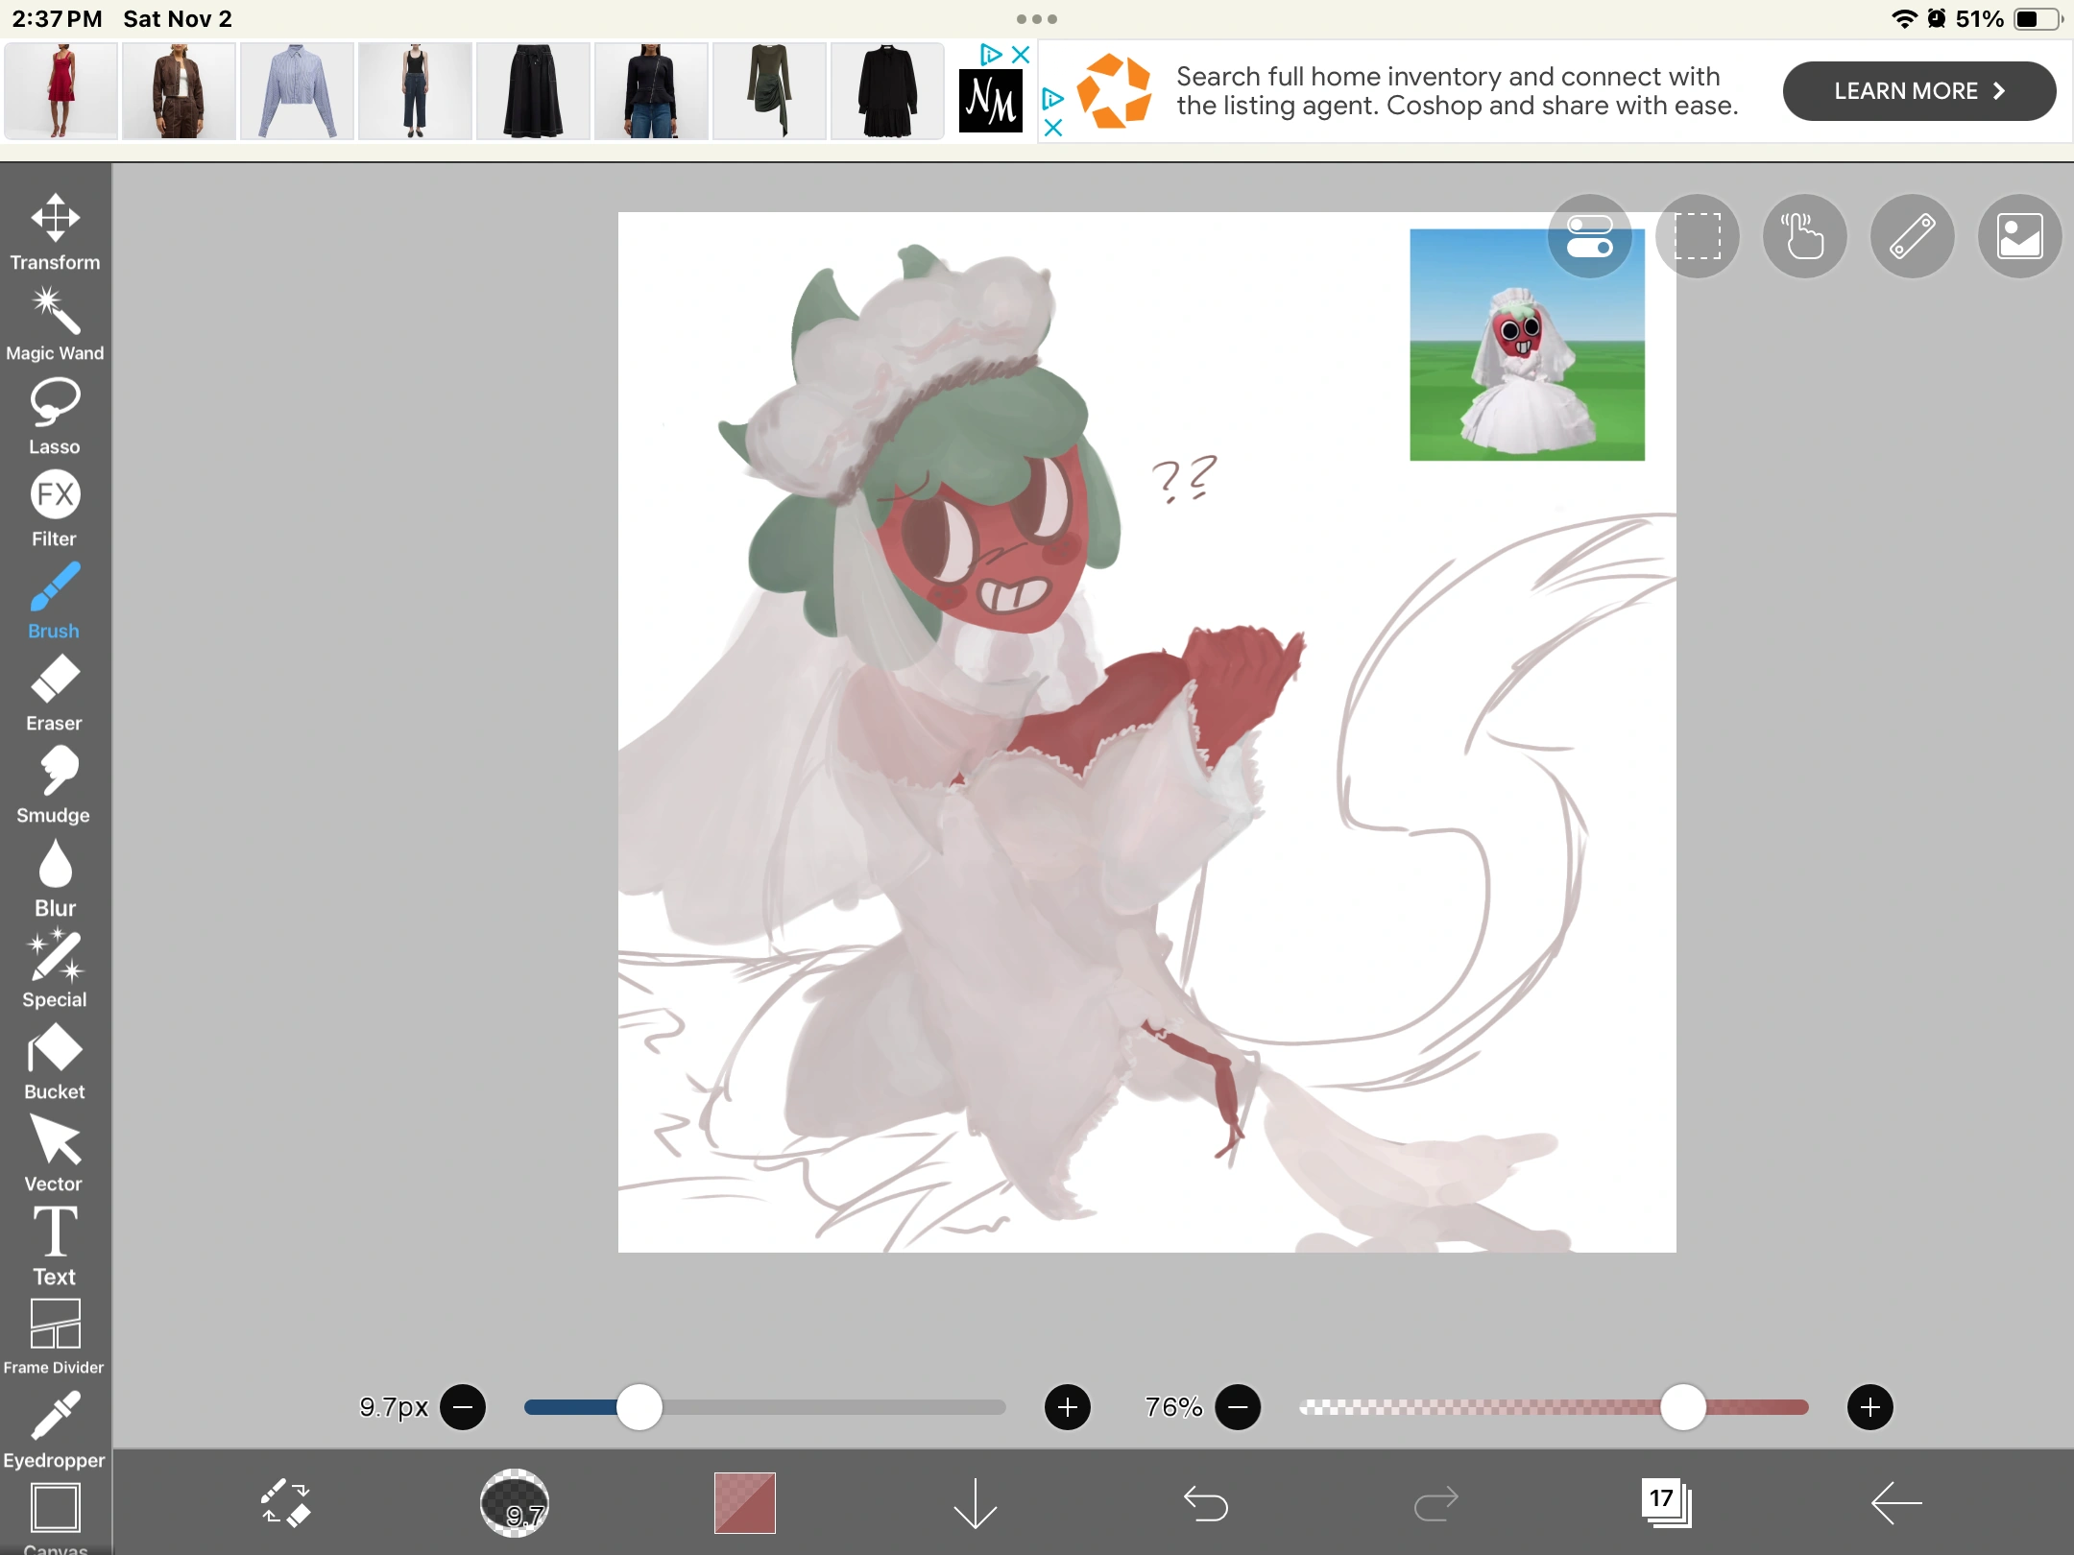Tap the down arrow to hide toolbar

pyautogui.click(x=975, y=1502)
